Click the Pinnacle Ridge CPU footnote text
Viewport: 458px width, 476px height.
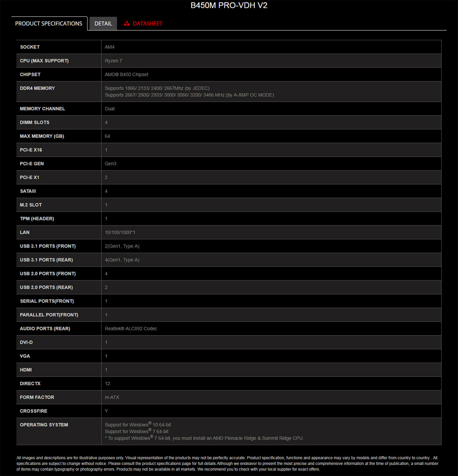pos(204,438)
